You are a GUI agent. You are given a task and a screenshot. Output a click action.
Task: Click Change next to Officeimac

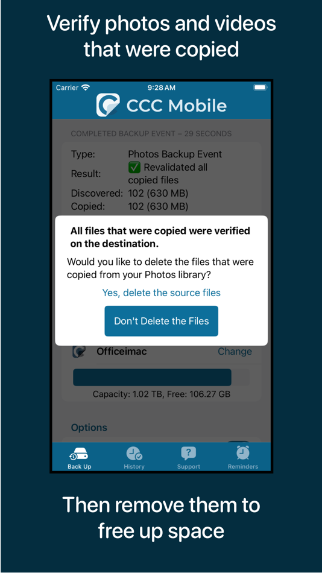tap(235, 352)
